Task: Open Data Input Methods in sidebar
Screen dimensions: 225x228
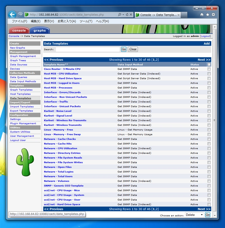Action: pyautogui.click(x=23, y=82)
